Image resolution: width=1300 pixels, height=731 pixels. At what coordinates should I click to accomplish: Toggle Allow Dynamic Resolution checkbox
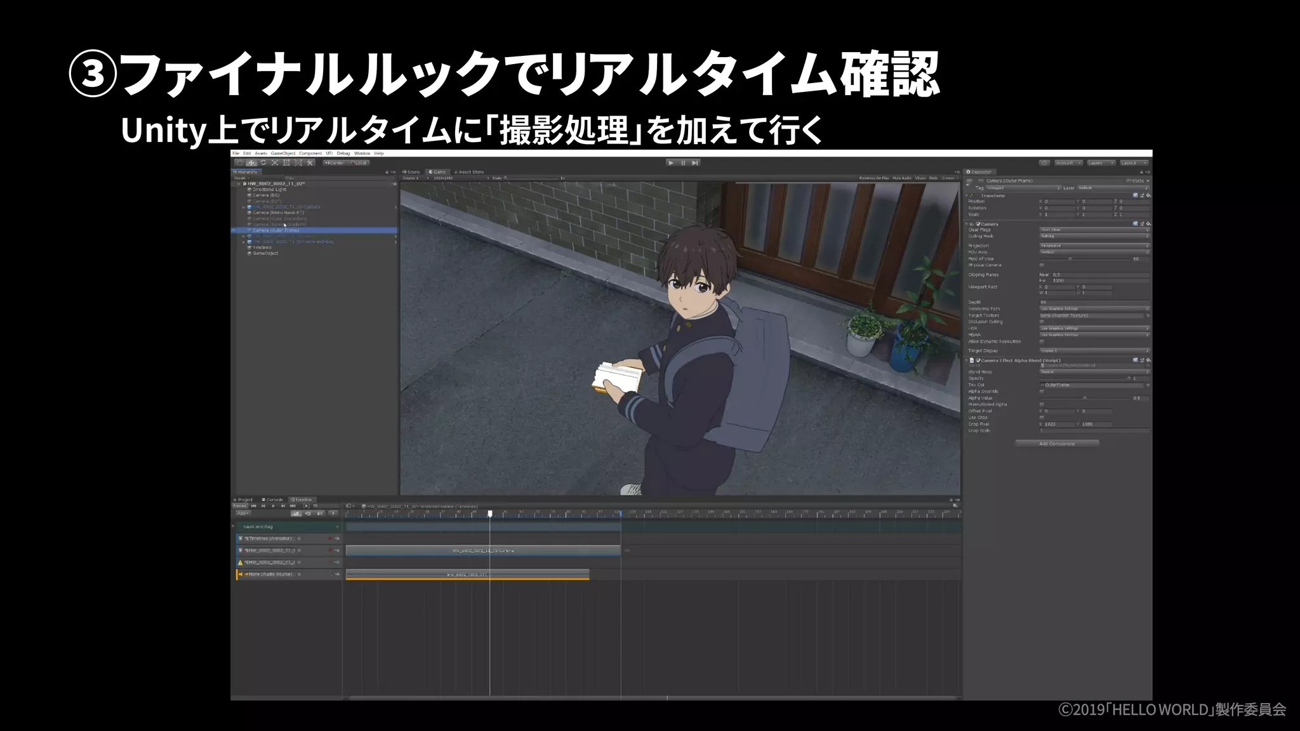point(1042,341)
